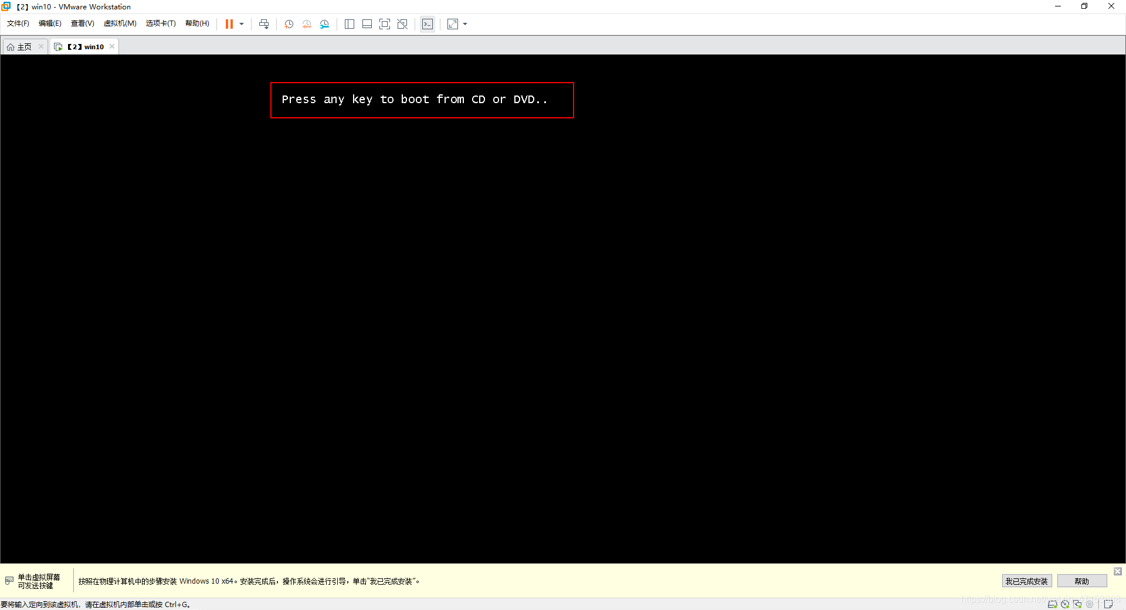
Task: Send Ctrl+Alt+Del to the virtual machine
Action: tap(264, 24)
